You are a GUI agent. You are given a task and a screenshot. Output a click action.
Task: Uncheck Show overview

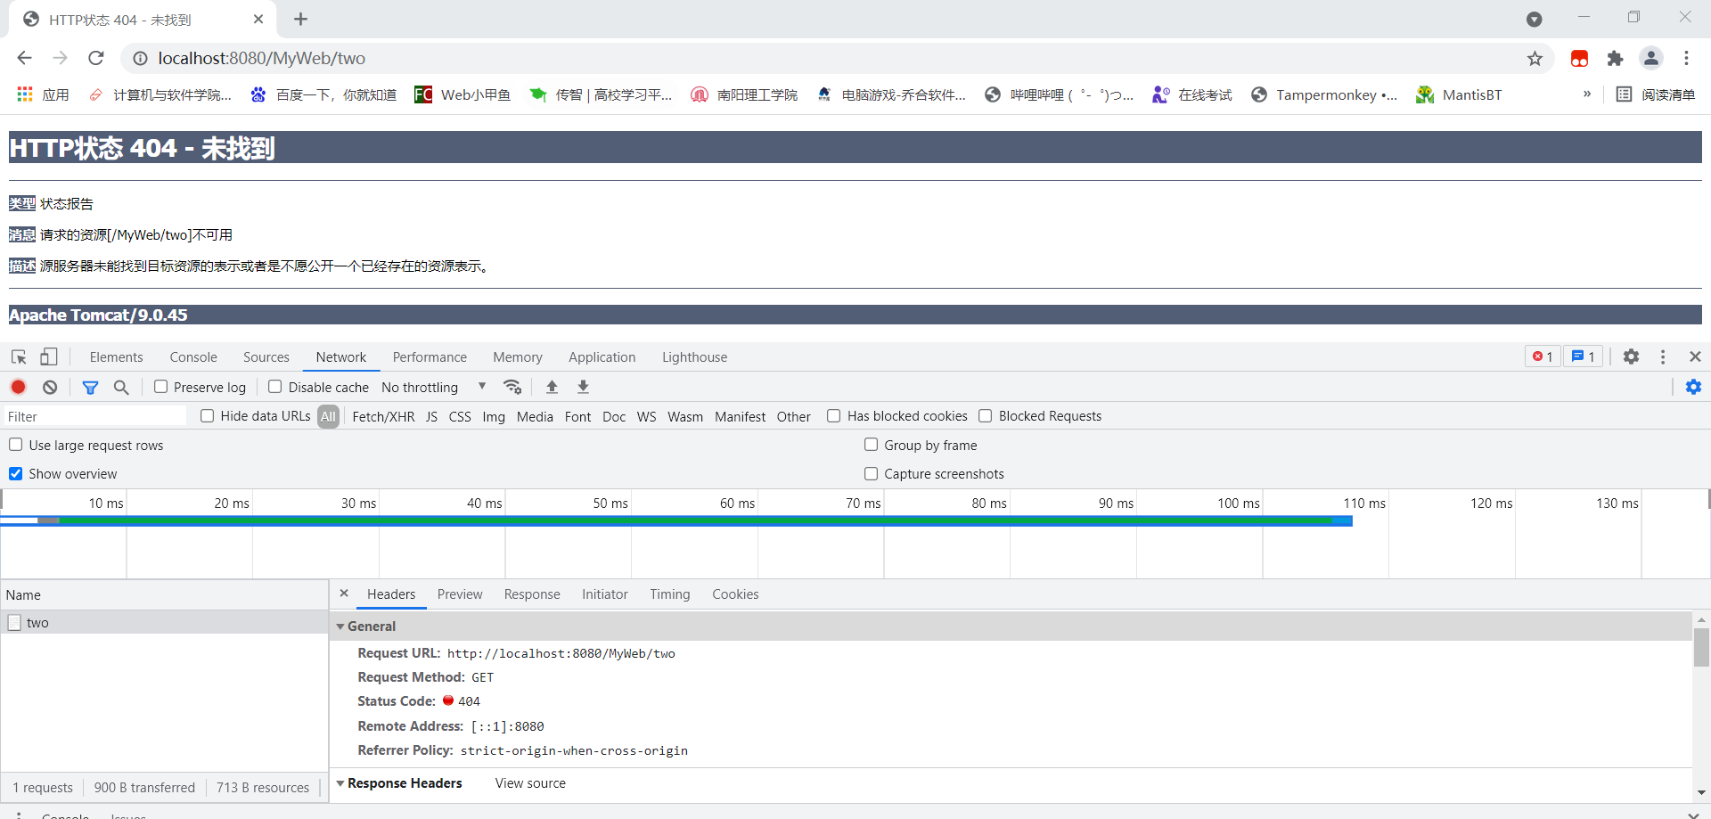16,473
